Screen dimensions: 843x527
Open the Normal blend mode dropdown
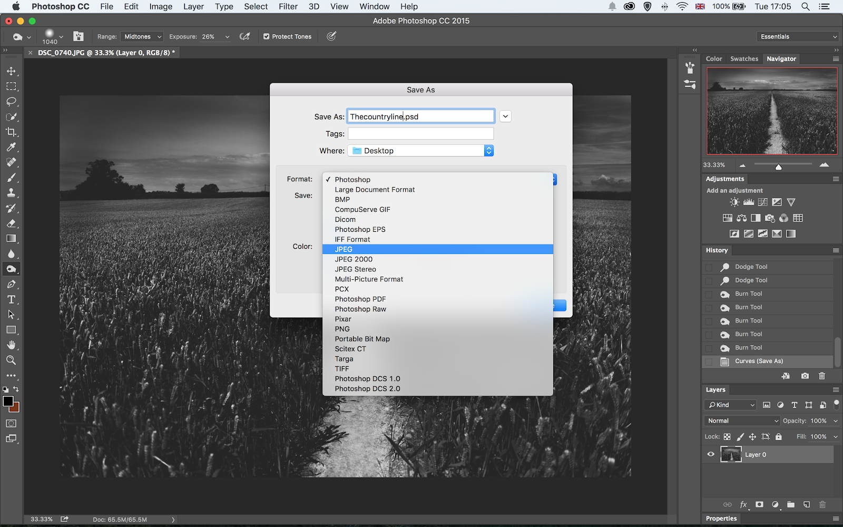(x=741, y=421)
